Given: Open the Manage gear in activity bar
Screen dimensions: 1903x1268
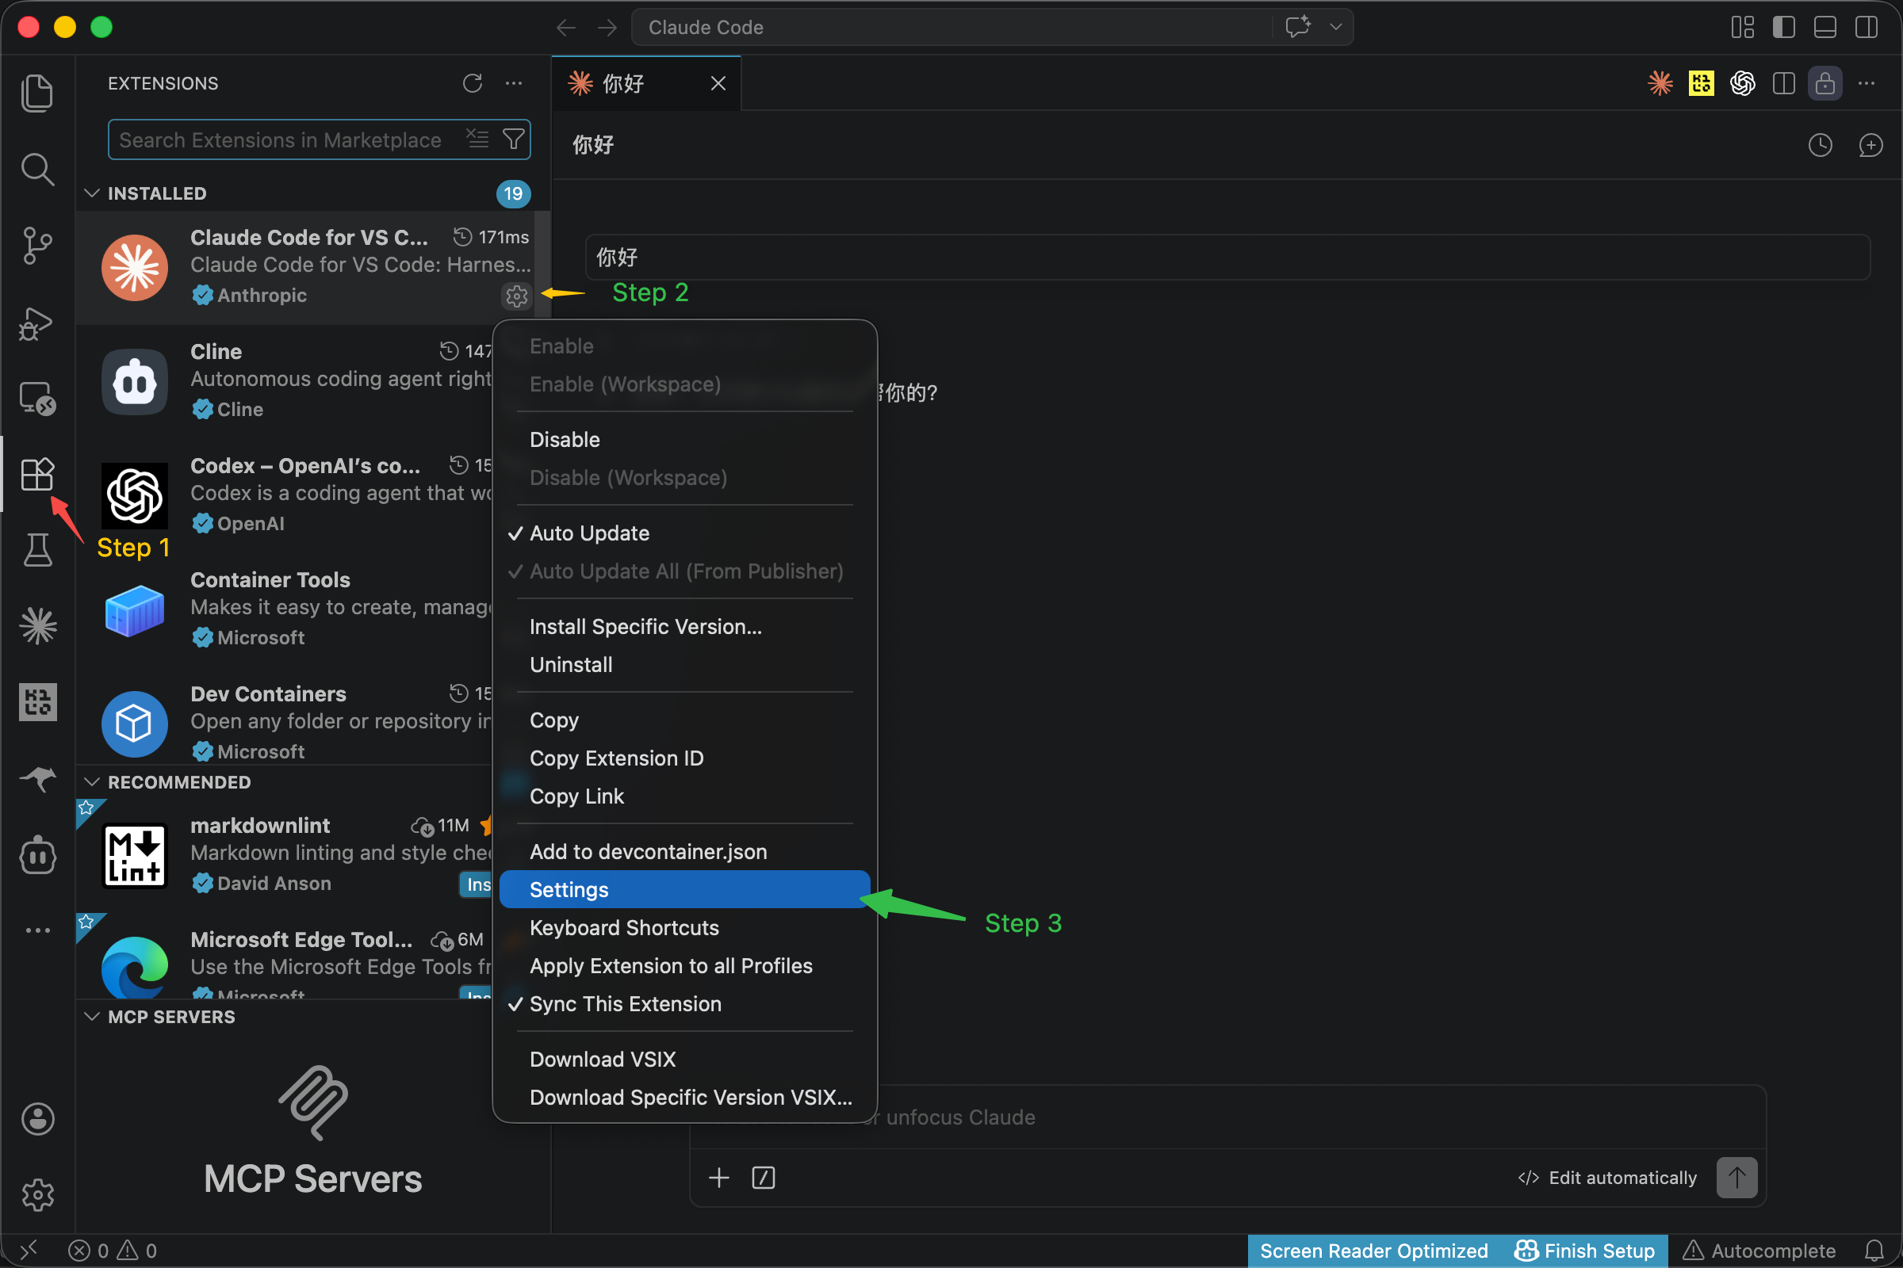Looking at the screenshot, I should pos(37,1194).
